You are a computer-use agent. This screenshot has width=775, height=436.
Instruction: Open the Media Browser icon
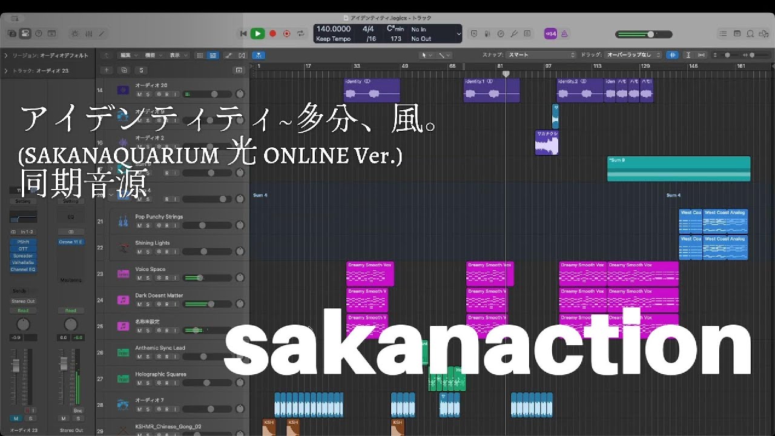tap(763, 34)
